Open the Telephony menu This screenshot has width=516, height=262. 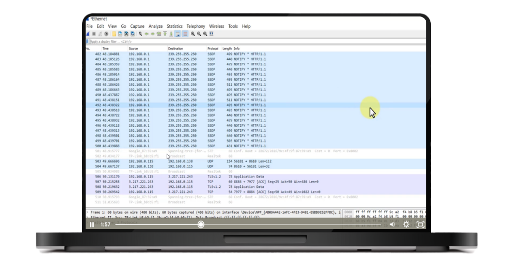[196, 26]
